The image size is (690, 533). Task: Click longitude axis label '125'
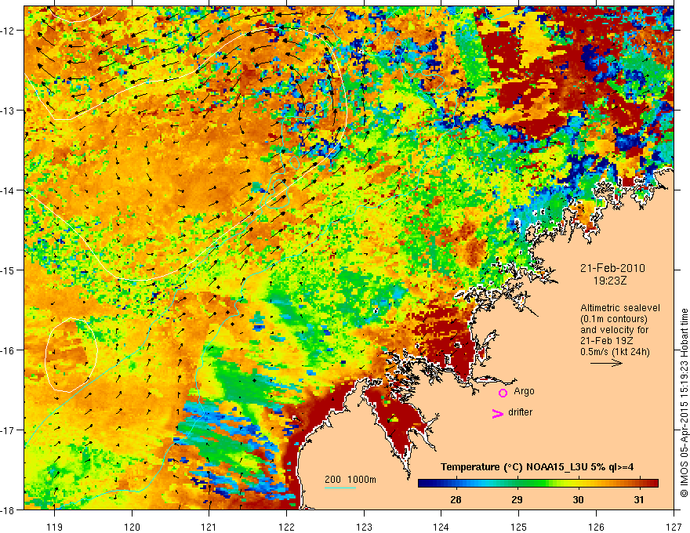coord(519,527)
